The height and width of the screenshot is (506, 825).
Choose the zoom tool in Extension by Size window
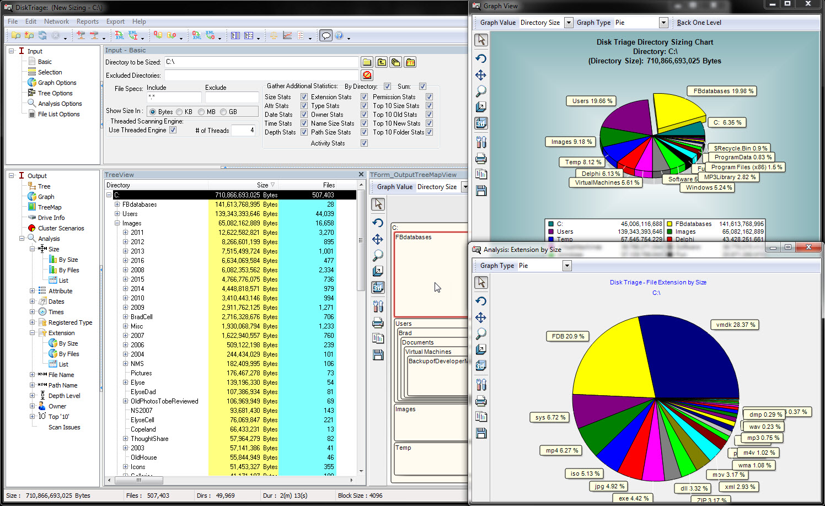coord(481,333)
